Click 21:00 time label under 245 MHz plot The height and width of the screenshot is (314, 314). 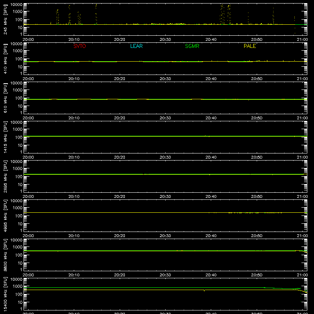(x=302, y=40)
